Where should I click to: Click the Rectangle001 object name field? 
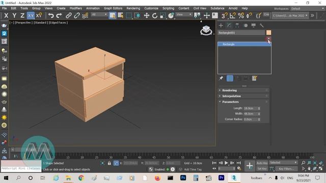[x=241, y=33]
